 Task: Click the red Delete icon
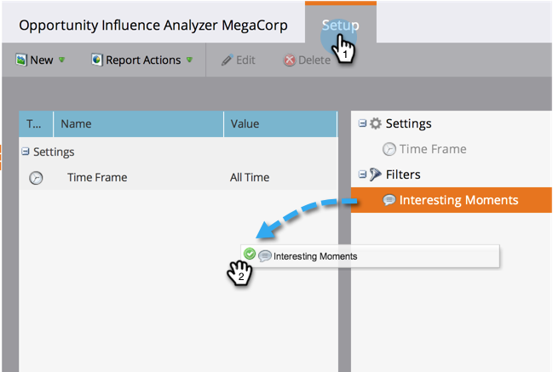[290, 60]
